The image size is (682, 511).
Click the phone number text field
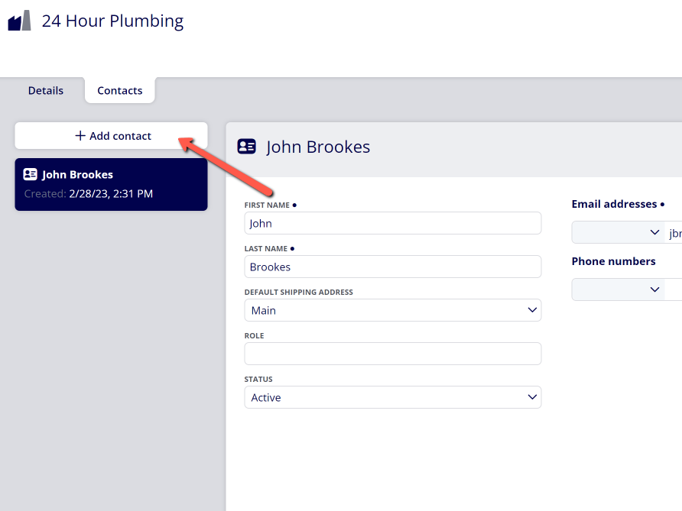(674, 289)
